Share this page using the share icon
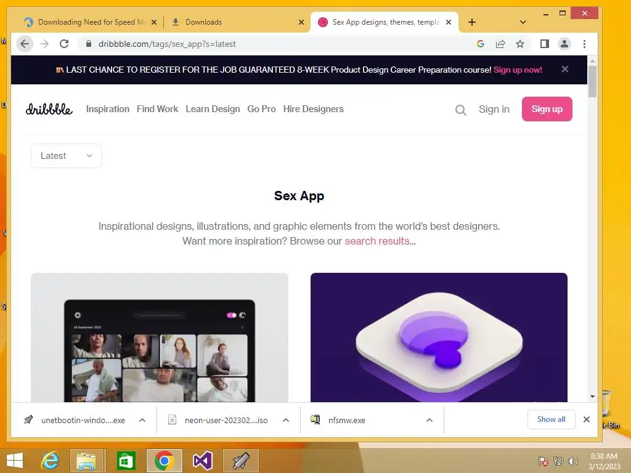This screenshot has height=473, width=631. [x=500, y=44]
